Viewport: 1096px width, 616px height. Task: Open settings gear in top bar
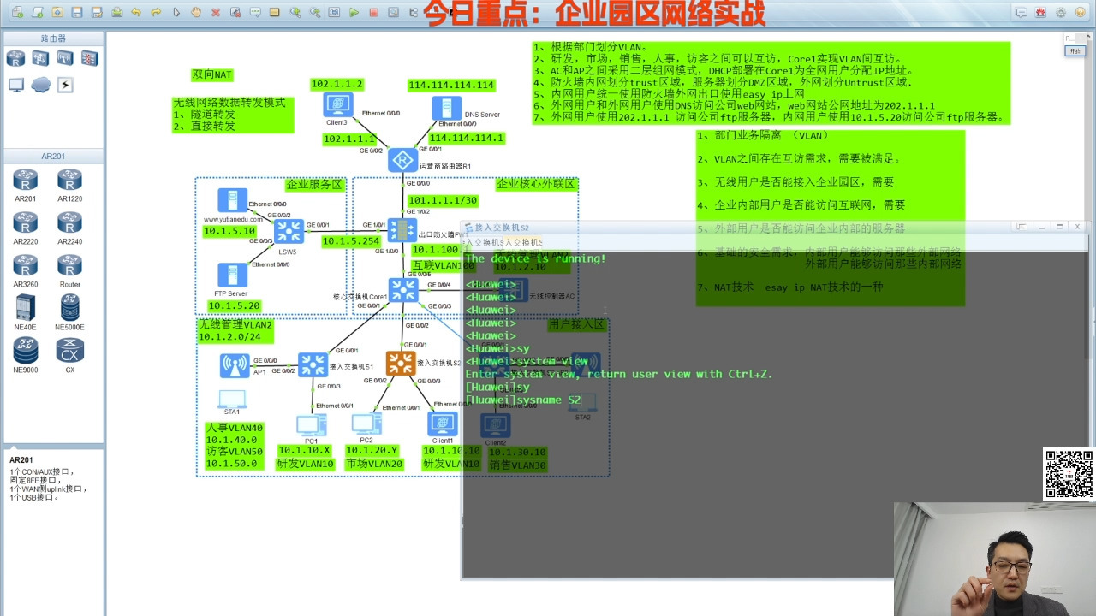(x=1061, y=12)
